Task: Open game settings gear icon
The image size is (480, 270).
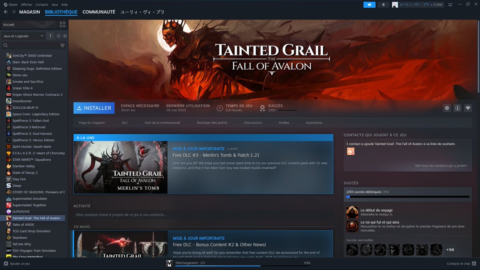Action: pyautogui.click(x=447, y=108)
